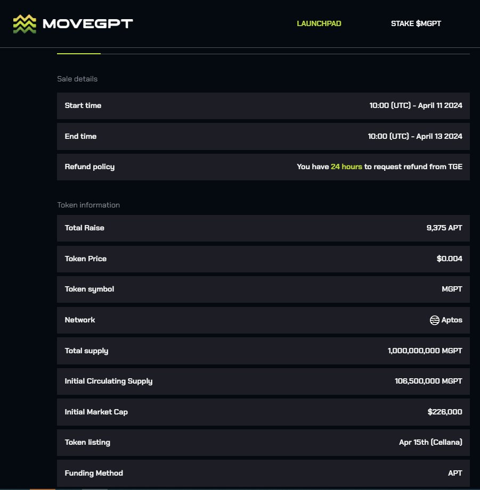Select the '$0.004' token price value
Screen dimensions: 480x490
tap(449, 259)
